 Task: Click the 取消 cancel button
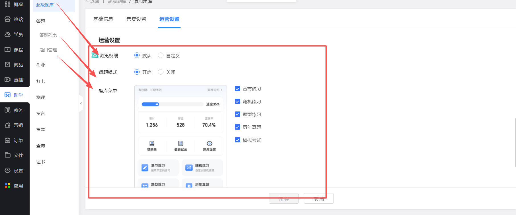pos(319,199)
